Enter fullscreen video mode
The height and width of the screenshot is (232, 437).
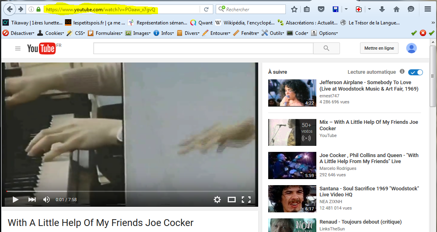pos(246,199)
